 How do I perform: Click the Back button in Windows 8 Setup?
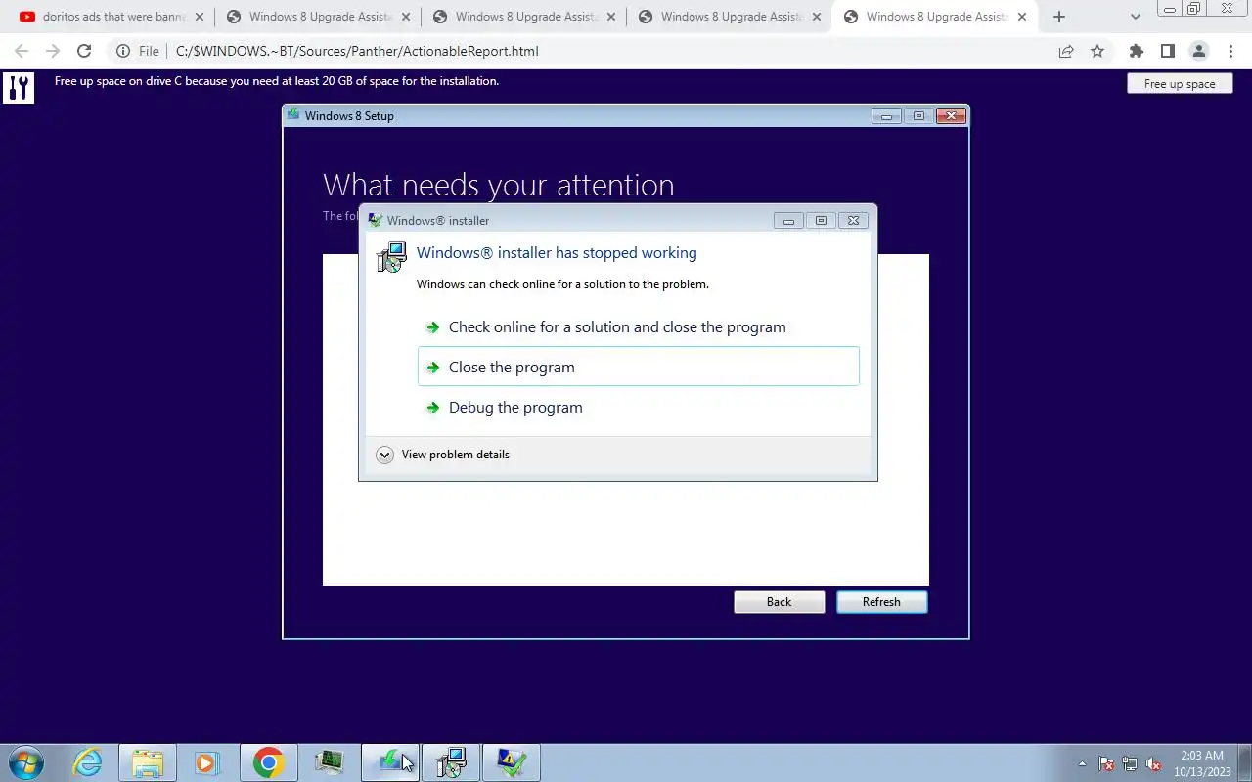tap(779, 602)
